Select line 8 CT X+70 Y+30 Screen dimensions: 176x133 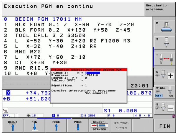35,63
